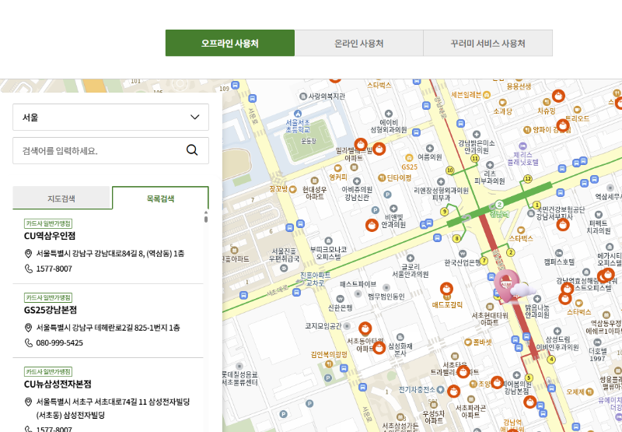Viewport: 622px width, 432px height.
Task: Select the 오프라인 사용처 tab
Action: (230, 43)
